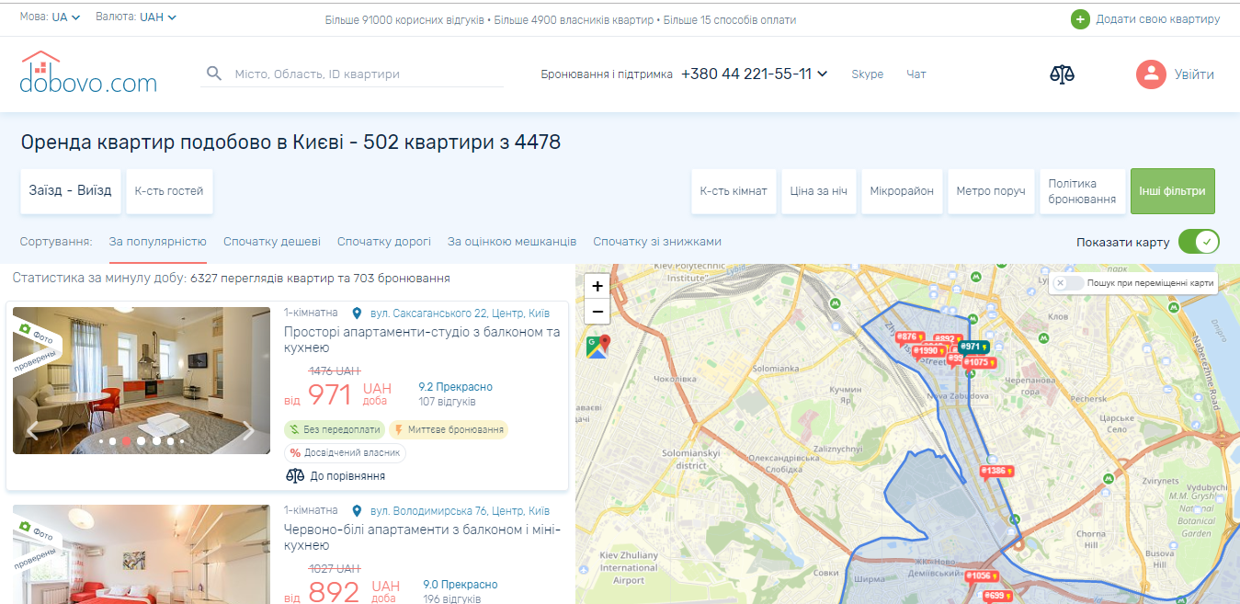
Task: Click the 9.2 Прекрасно rating
Action: [x=455, y=387]
